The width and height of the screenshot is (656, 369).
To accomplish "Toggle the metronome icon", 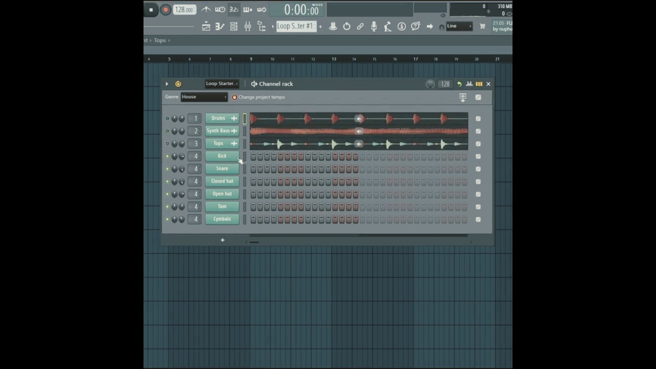I will tap(206, 10).
